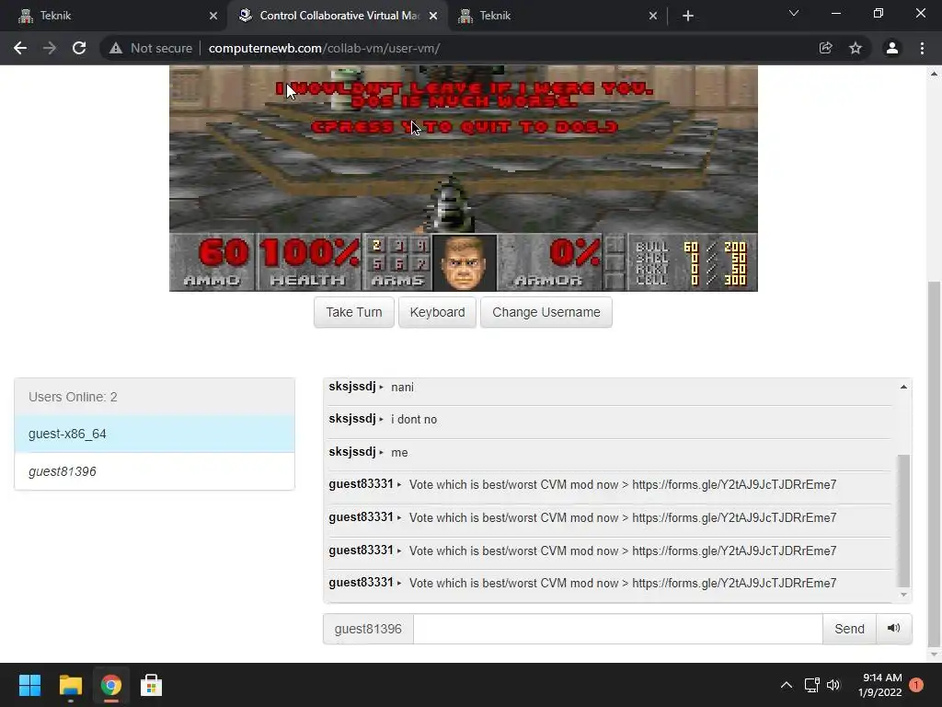Close the first Teknik tab
Viewport: 942px width, 707px height.
[x=213, y=16]
